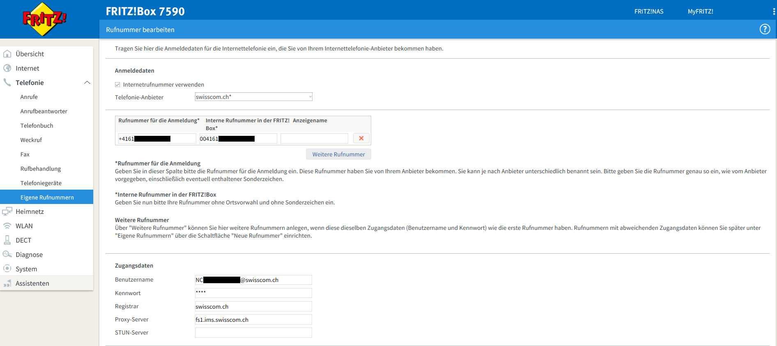Select Eigene Rufnummern submenu item
Image resolution: width=777 pixels, height=346 pixels.
pos(47,197)
